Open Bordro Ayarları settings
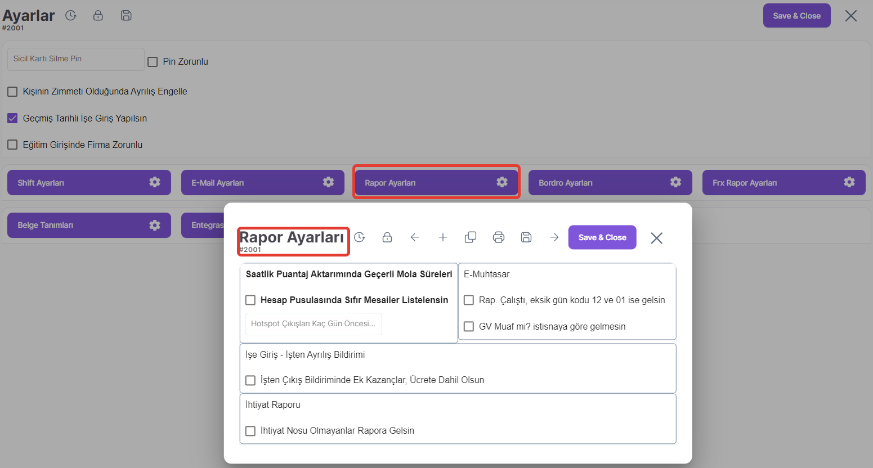 coord(610,183)
